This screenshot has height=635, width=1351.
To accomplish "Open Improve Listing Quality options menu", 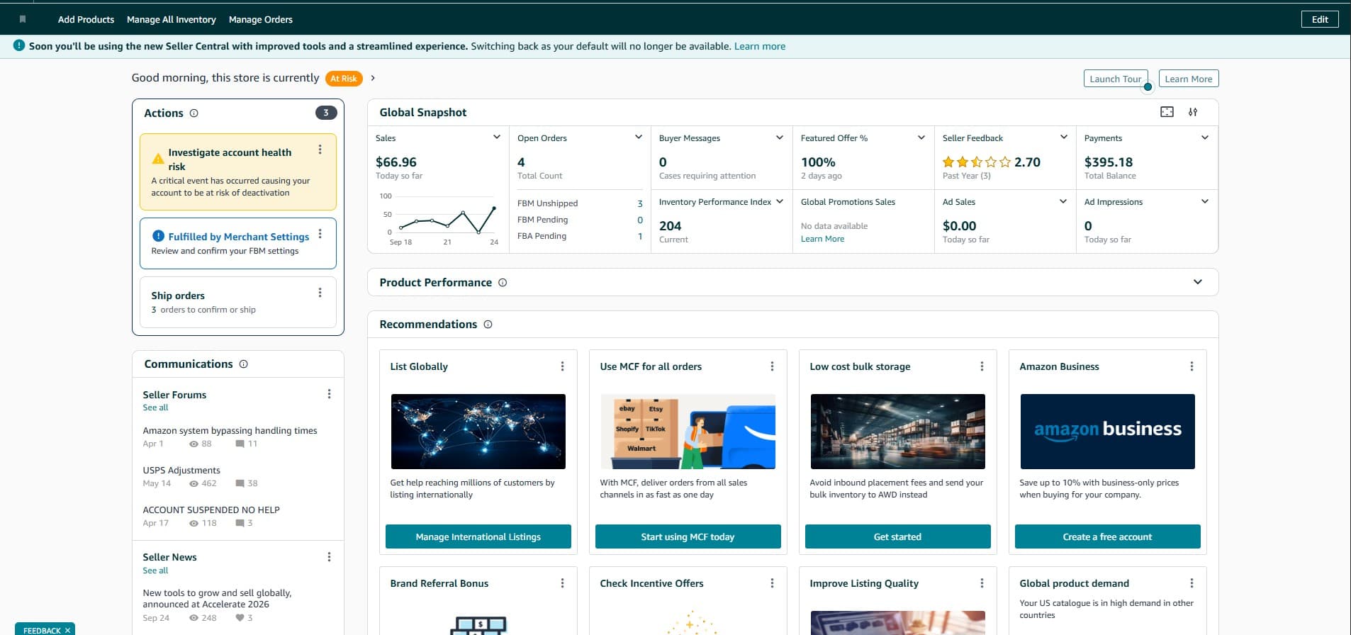I will click(982, 583).
